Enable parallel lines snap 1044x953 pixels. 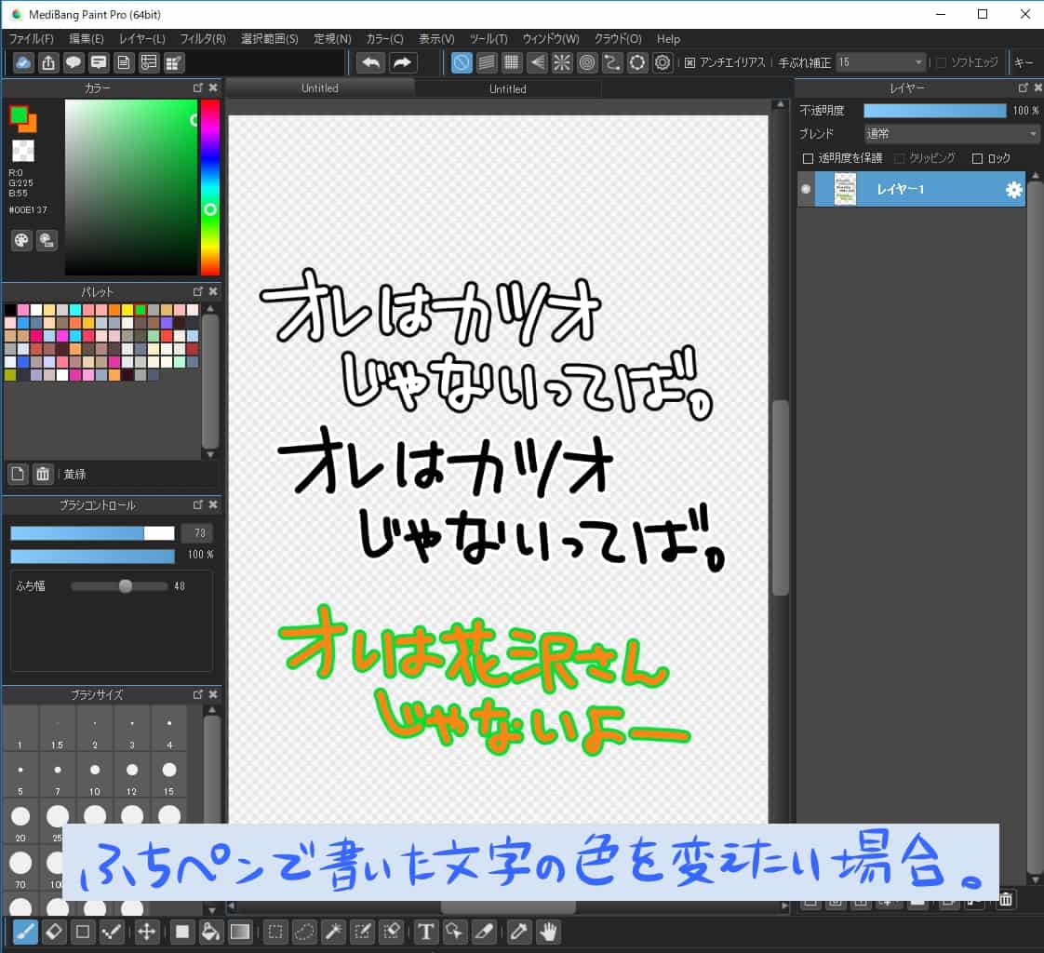click(487, 62)
